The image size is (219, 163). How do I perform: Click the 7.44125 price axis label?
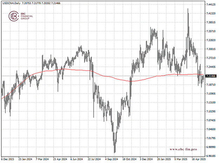click(x=211, y=5)
